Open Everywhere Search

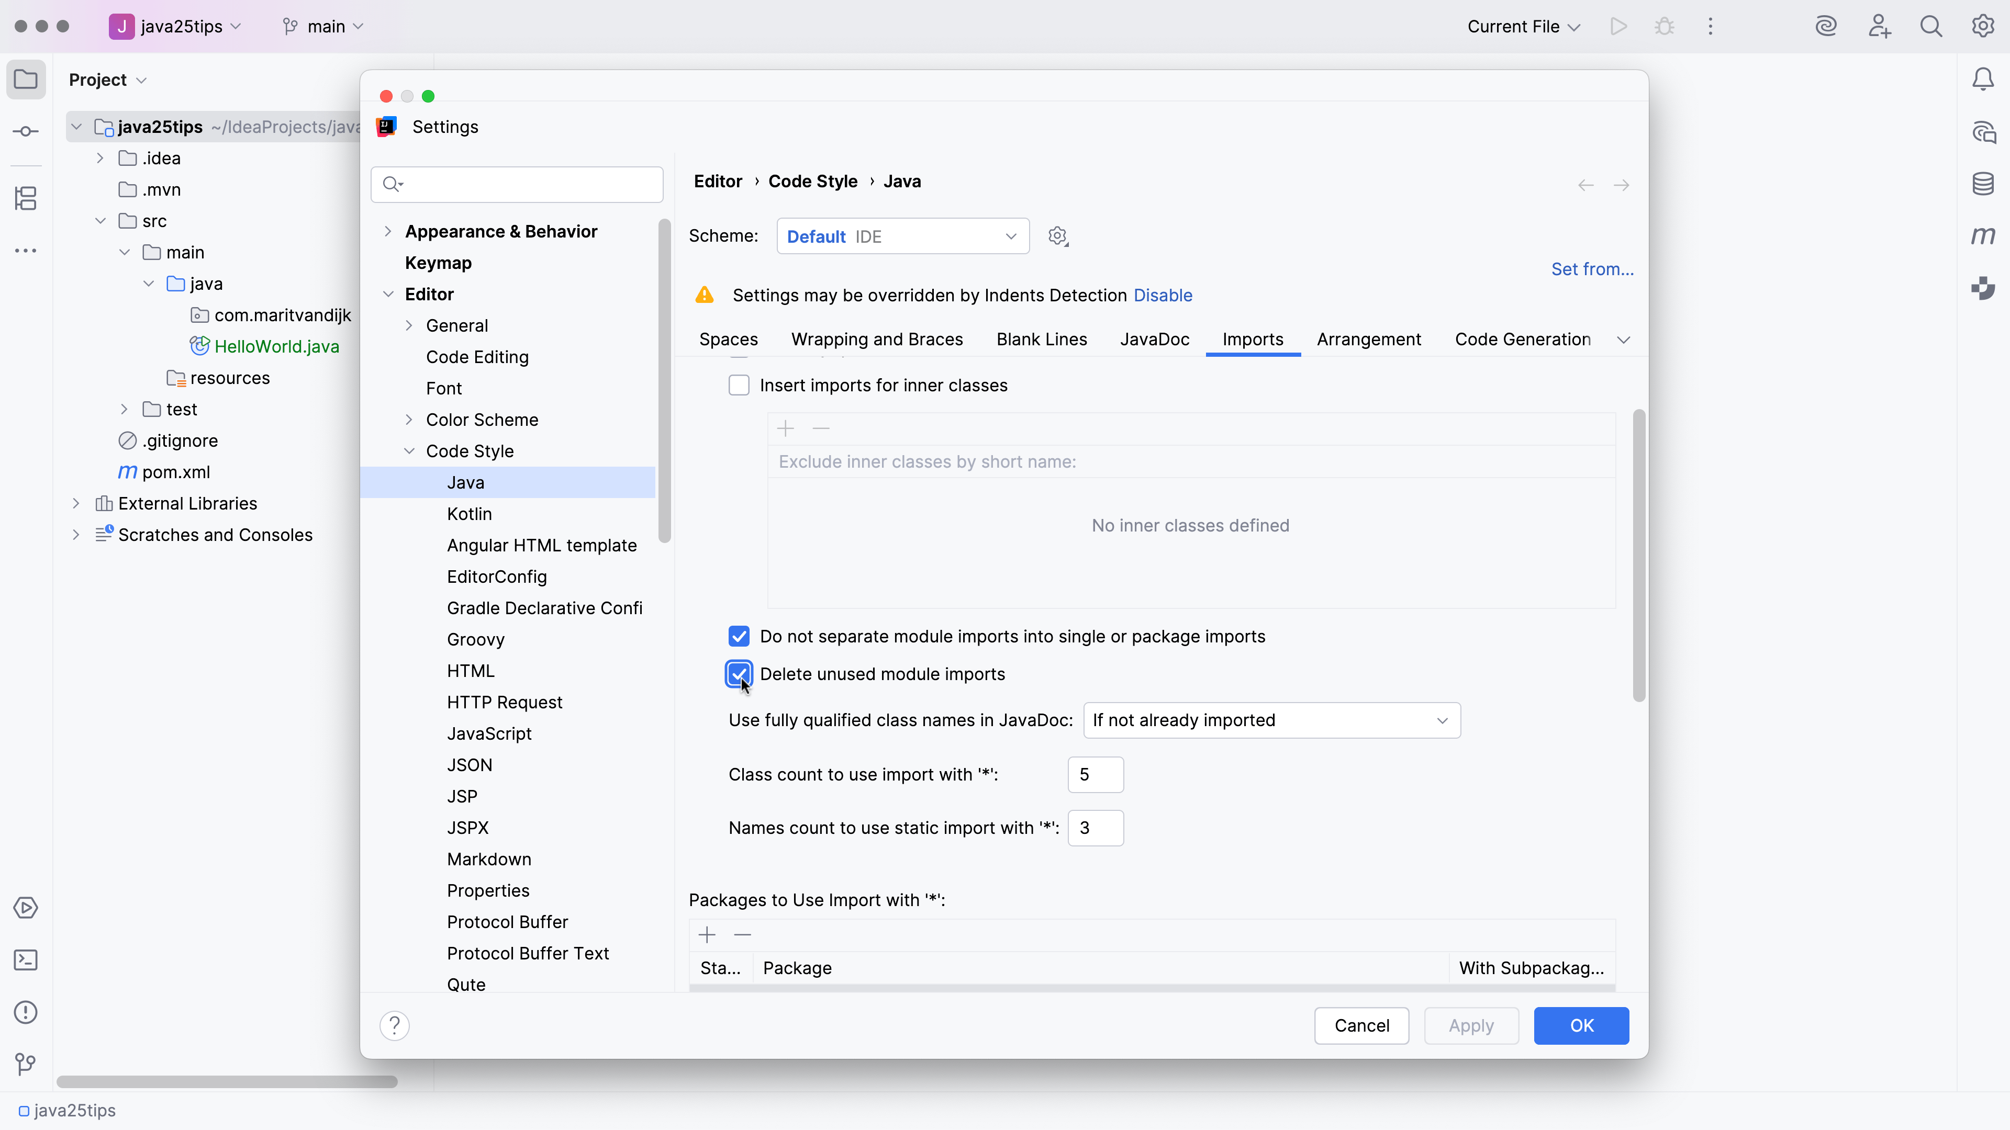1931,26
